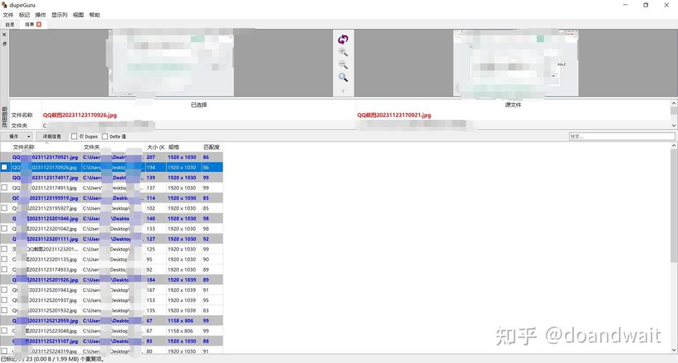
Task: Click the source image preview thumbnail
Action: click(x=516, y=63)
